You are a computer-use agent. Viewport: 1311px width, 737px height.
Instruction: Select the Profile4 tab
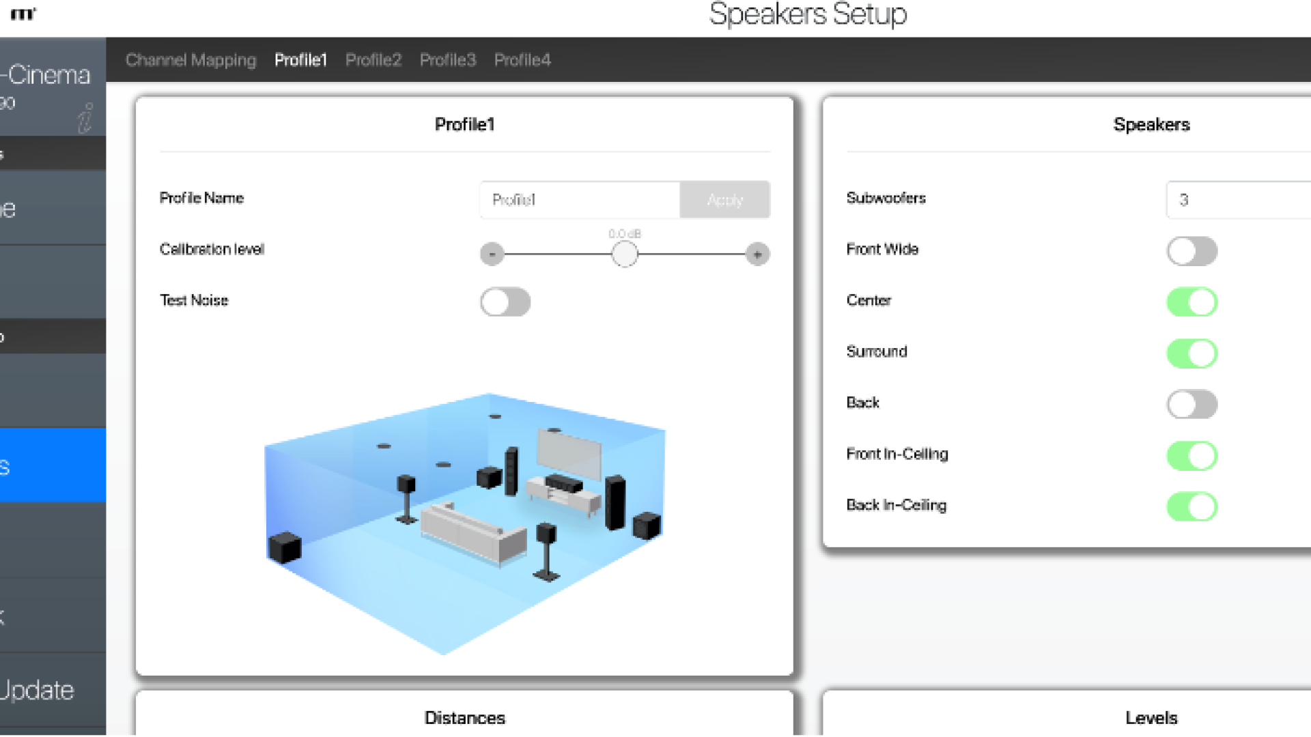pos(522,60)
